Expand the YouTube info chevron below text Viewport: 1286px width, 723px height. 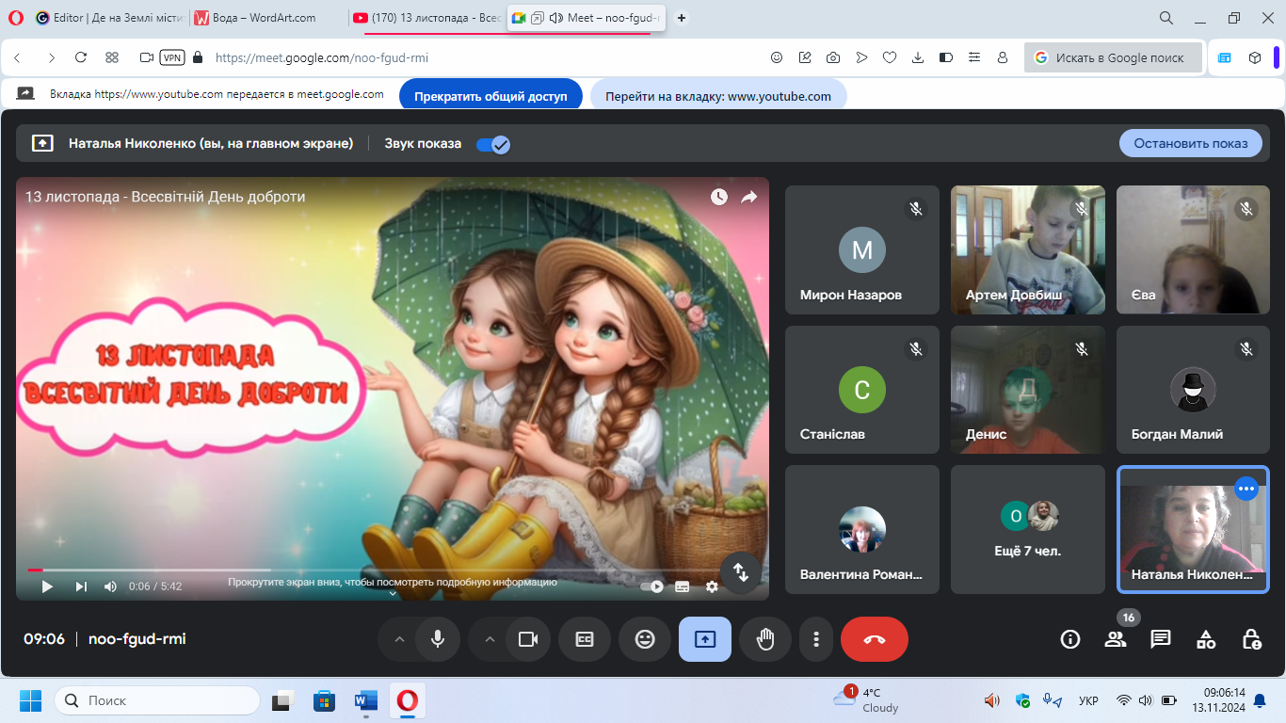394,593
